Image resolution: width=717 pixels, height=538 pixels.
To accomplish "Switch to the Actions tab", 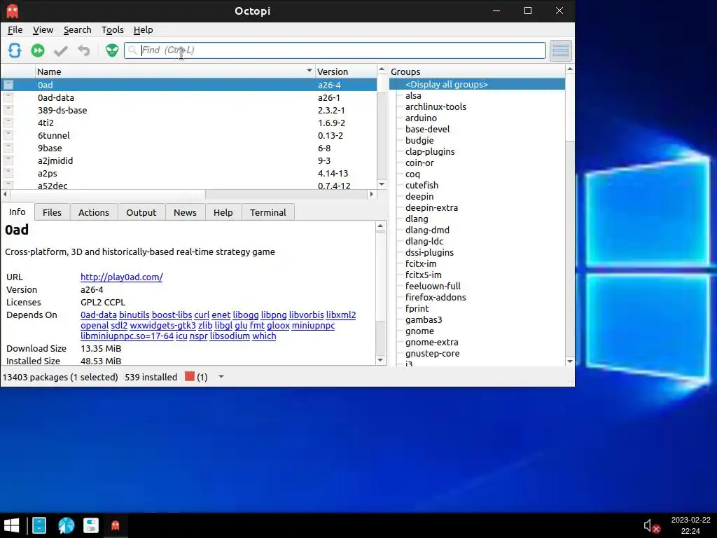I will click(x=94, y=212).
